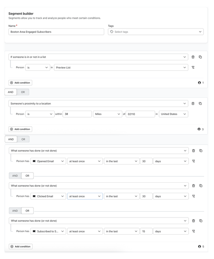
Task: Open the Clicked Email metric dropdown
Action: coord(48,196)
